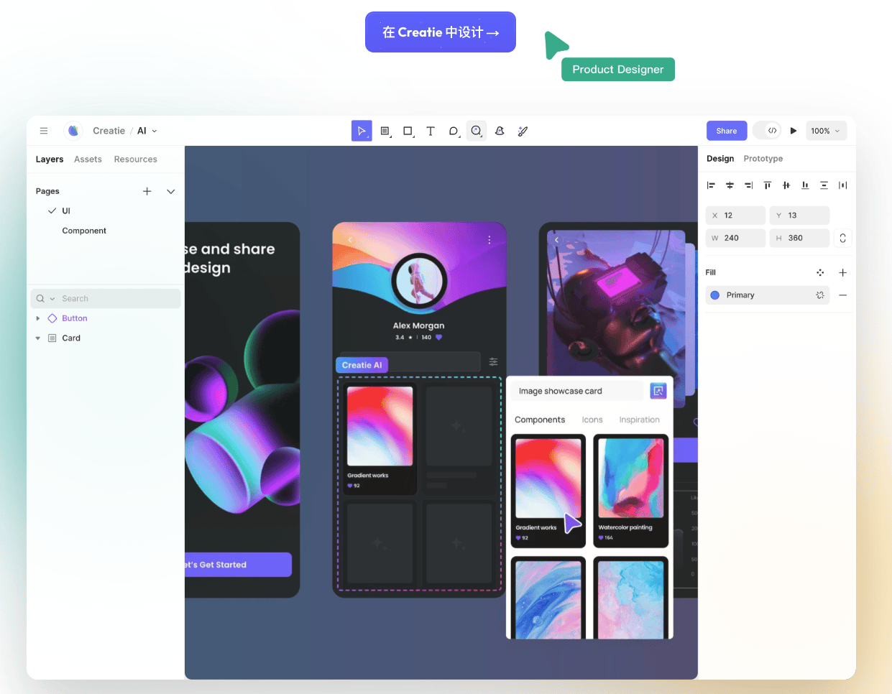Add a new page in Pages
This screenshot has height=694, width=892.
tap(147, 191)
